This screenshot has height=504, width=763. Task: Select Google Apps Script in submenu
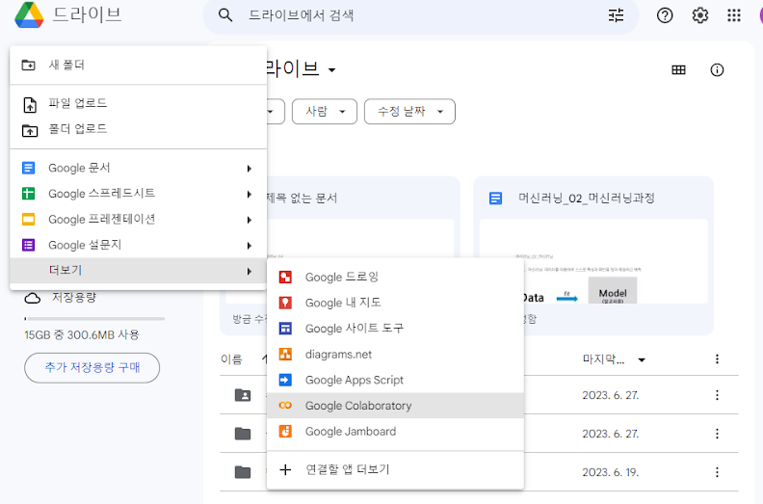(395, 380)
